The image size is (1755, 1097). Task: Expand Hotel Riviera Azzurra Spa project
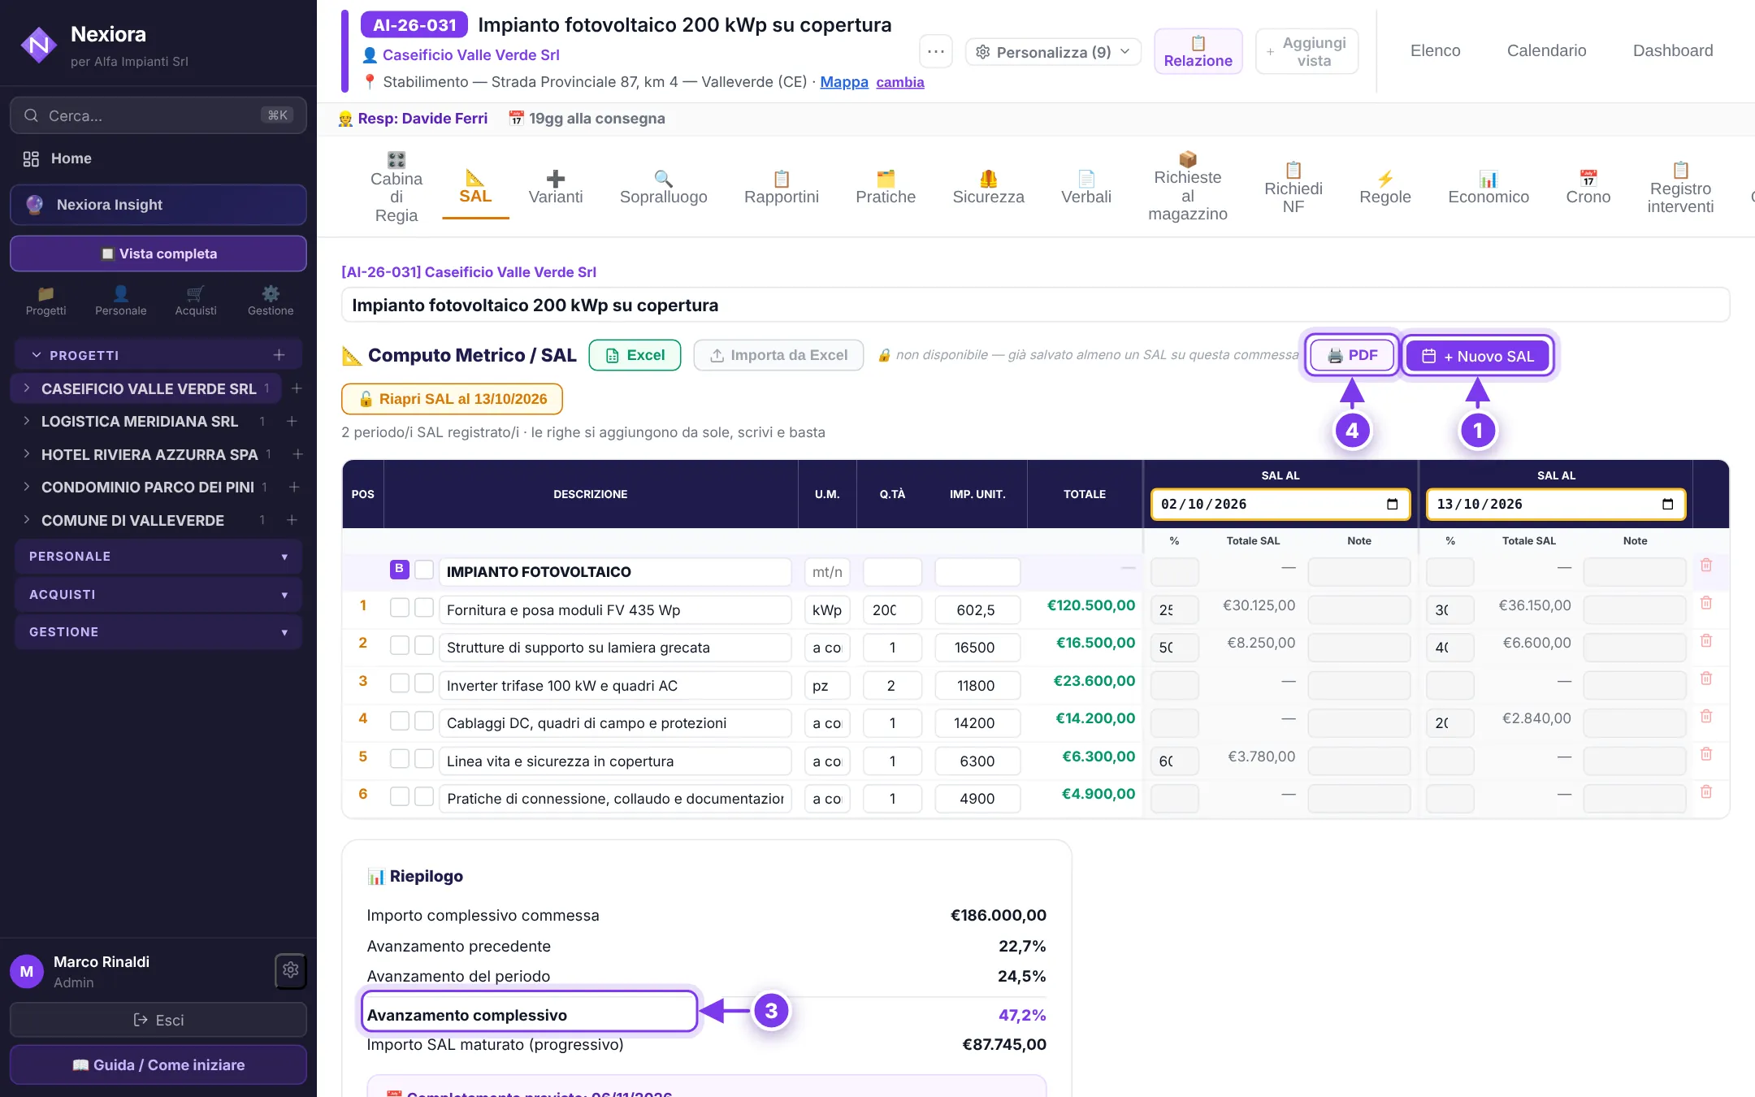point(27,454)
